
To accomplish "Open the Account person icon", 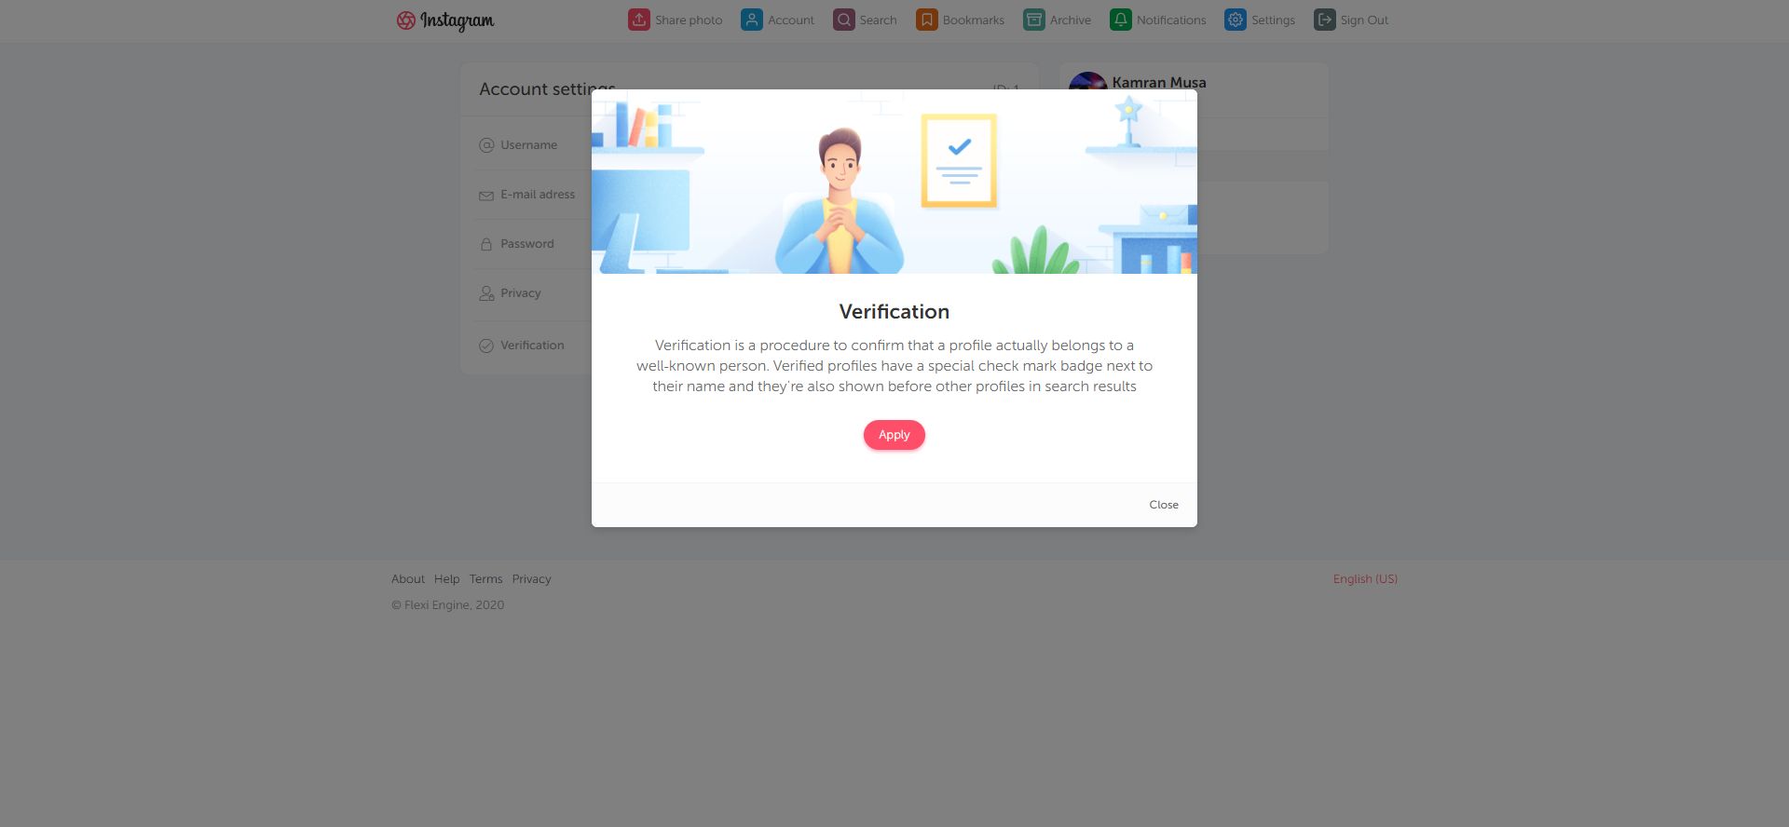I will coord(752,20).
